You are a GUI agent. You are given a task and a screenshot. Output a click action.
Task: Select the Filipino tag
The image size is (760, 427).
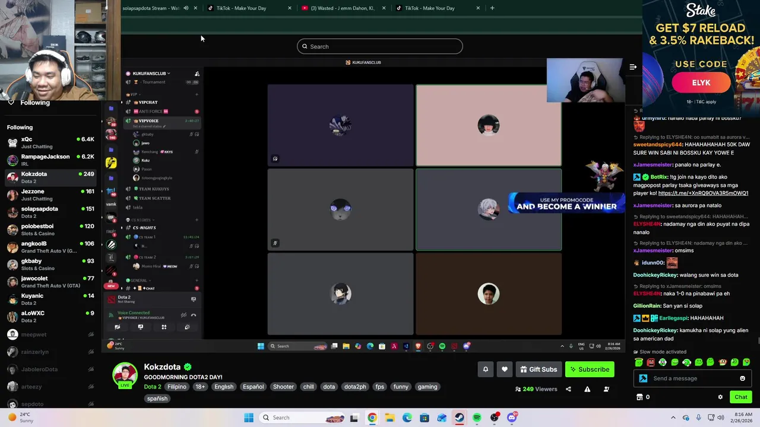tap(176, 387)
